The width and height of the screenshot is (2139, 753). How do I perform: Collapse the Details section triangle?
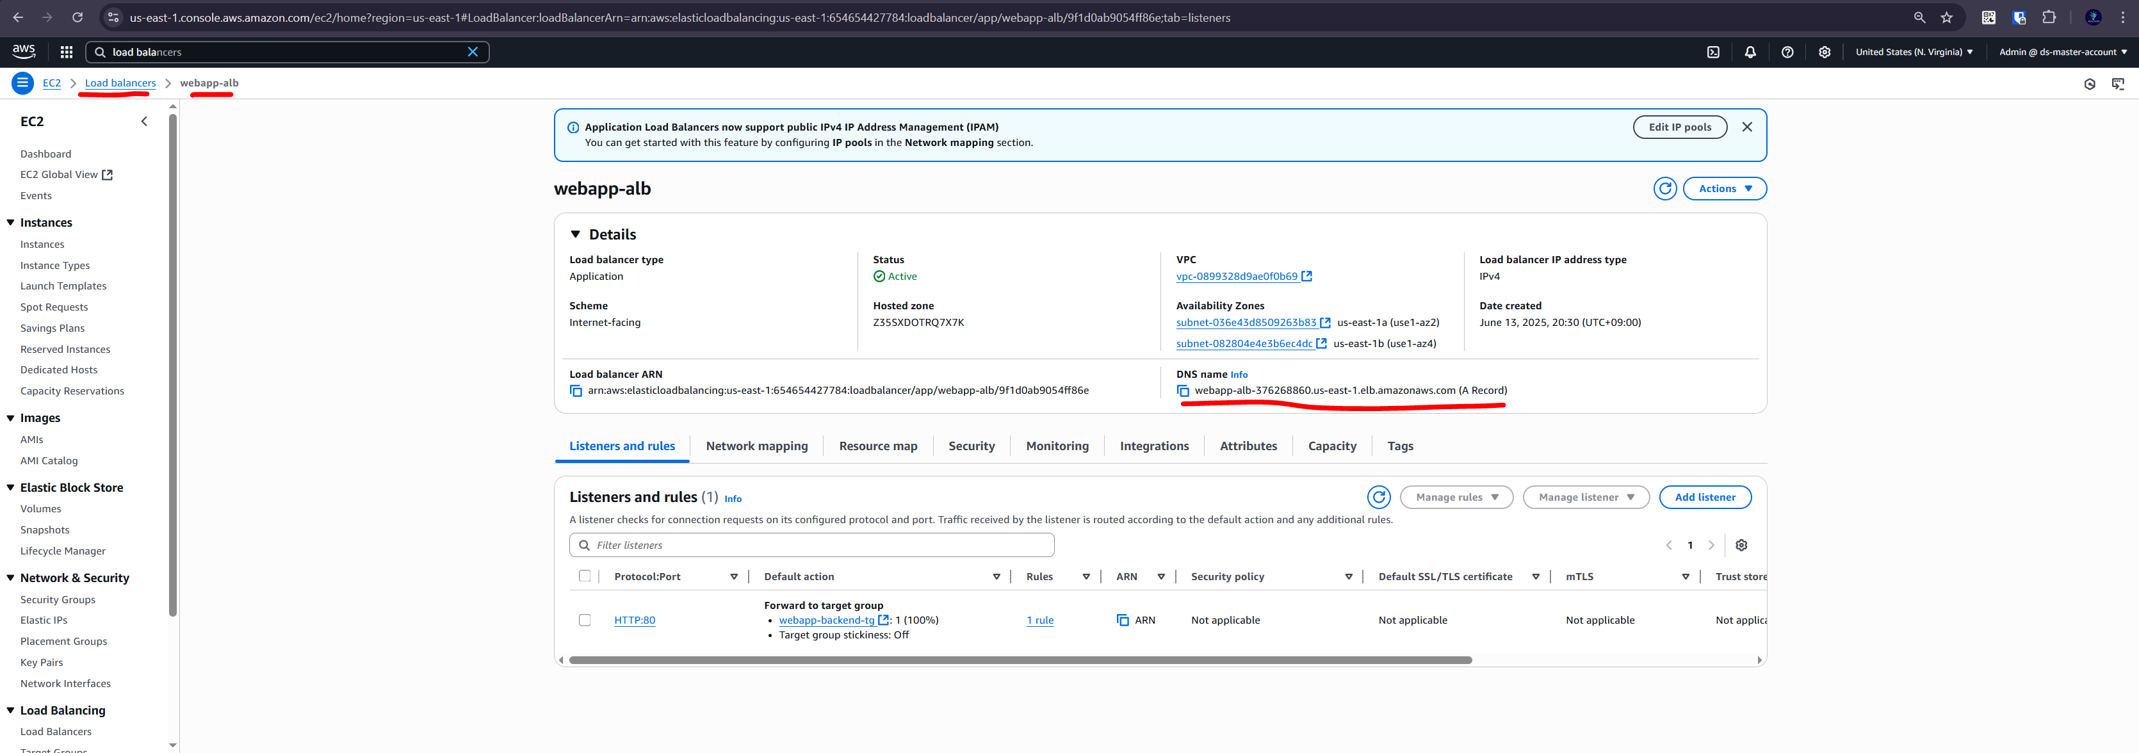tap(576, 235)
